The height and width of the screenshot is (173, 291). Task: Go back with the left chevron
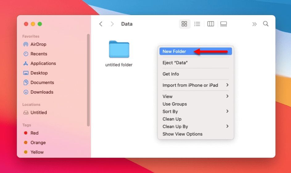[x=101, y=24]
